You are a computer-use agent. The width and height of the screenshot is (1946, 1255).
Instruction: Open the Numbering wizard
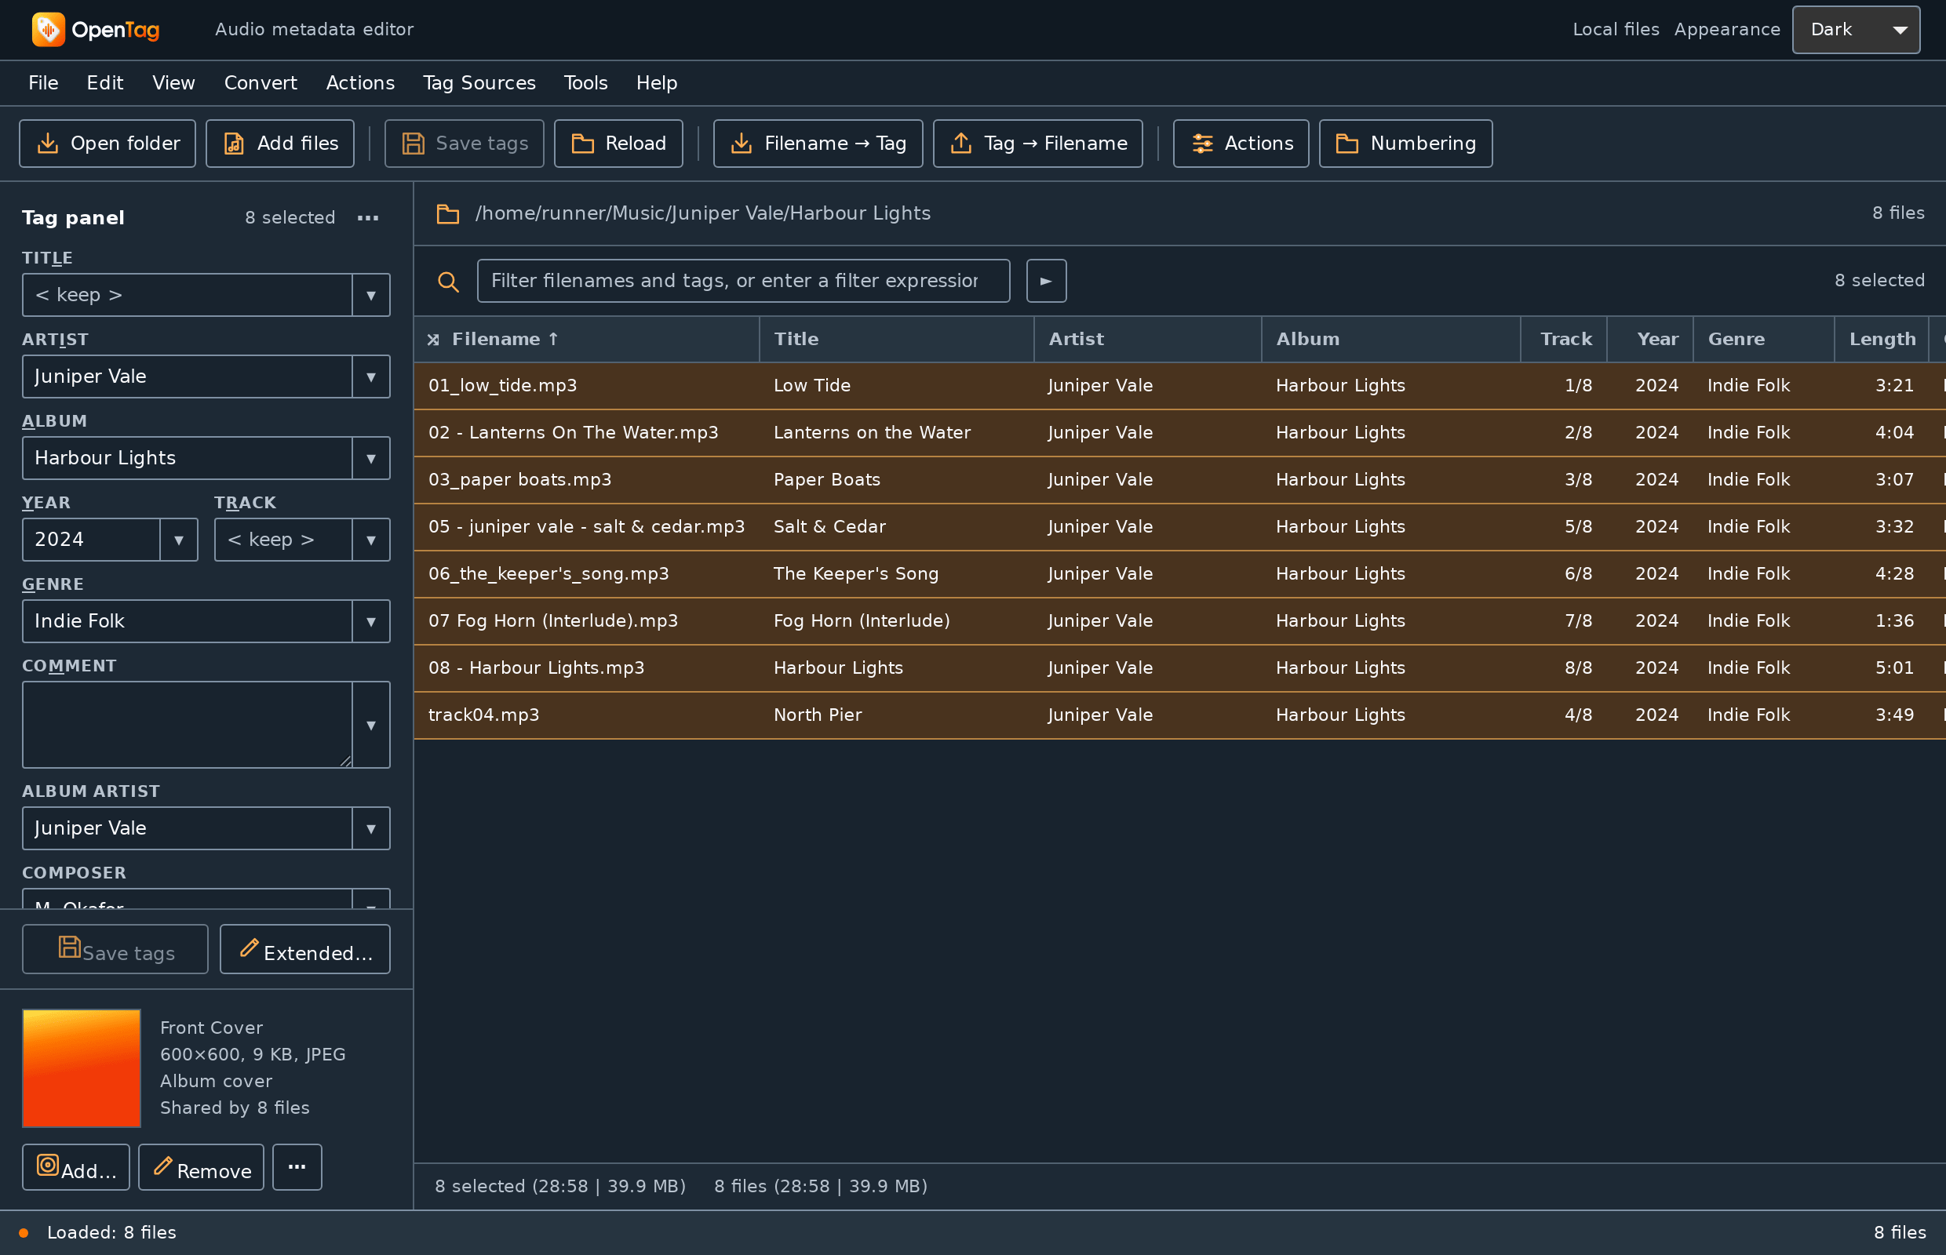pos(1405,144)
